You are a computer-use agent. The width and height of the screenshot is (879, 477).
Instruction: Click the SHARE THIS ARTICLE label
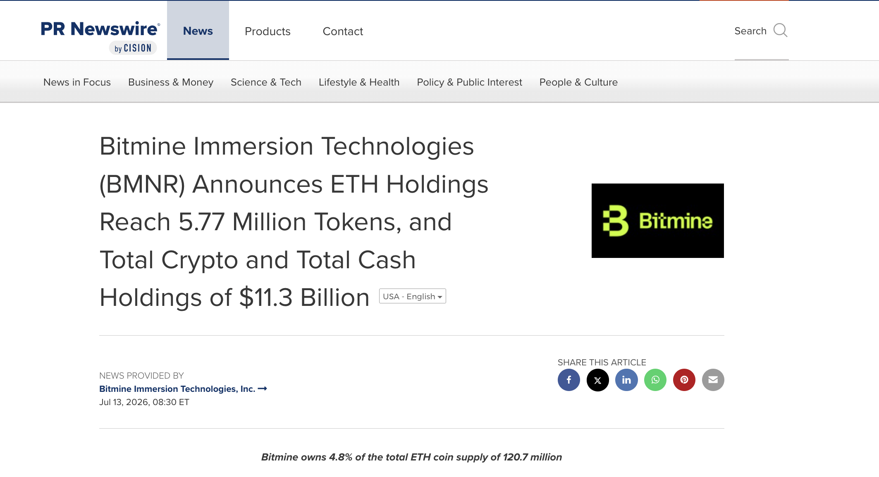click(602, 363)
